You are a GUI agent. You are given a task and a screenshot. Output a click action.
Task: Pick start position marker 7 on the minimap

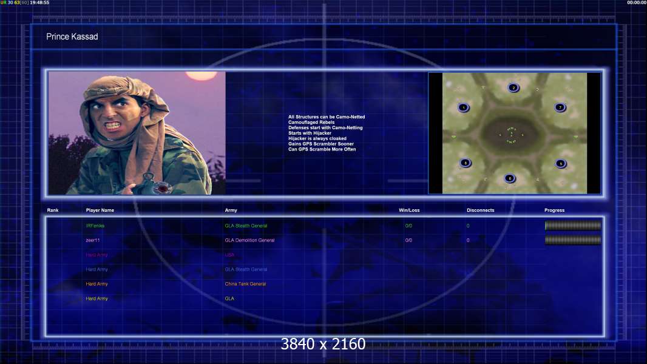(x=560, y=107)
